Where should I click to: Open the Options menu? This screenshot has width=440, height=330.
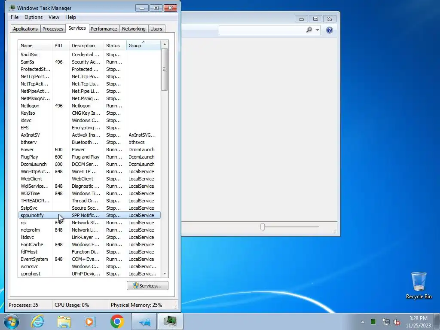click(34, 17)
